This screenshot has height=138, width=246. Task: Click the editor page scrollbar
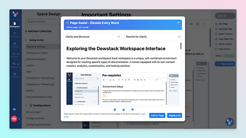pos(210,38)
